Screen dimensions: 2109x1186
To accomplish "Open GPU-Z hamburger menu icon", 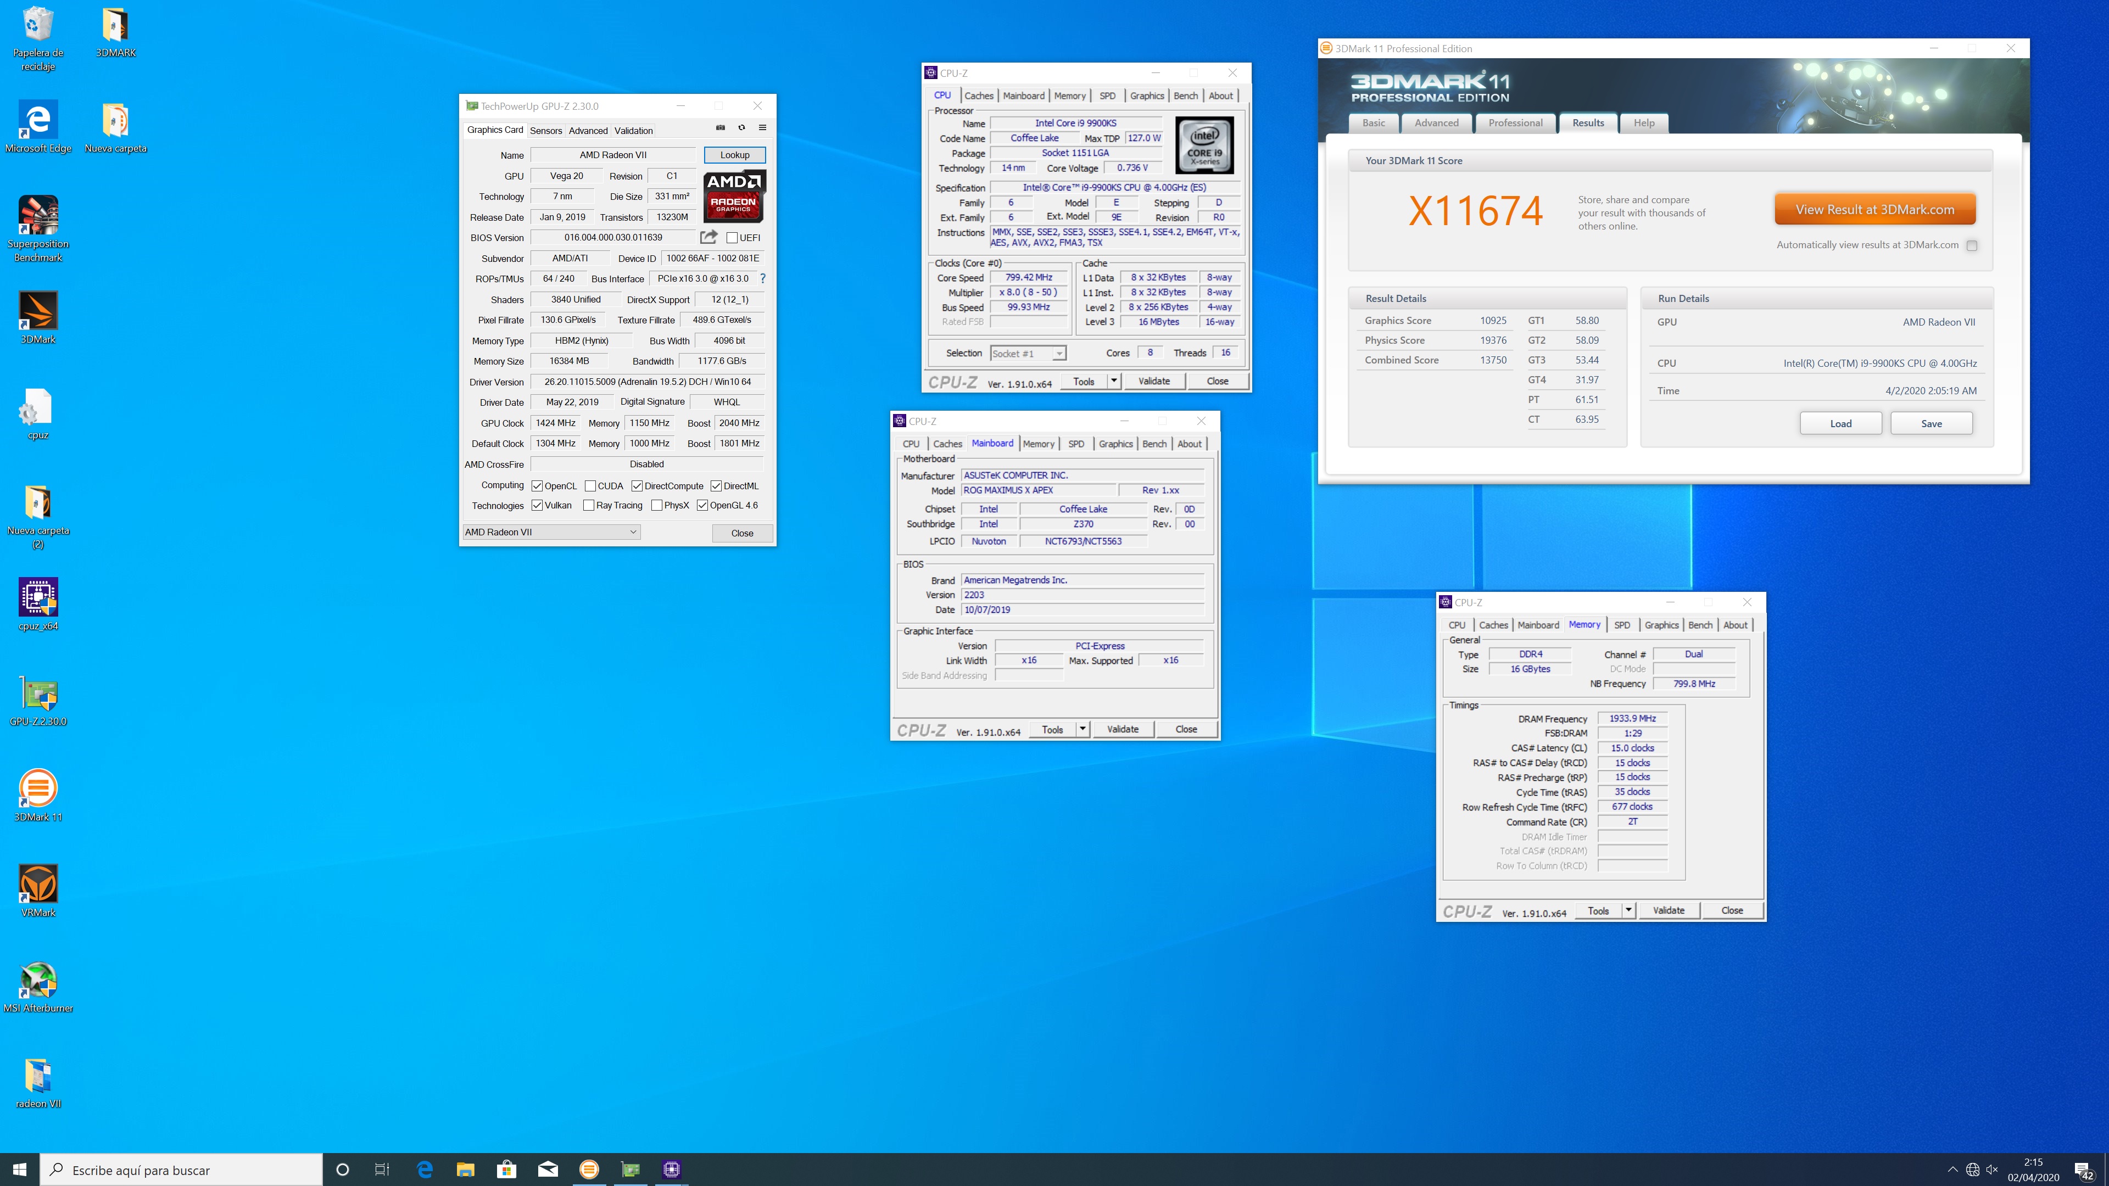I will (x=762, y=128).
